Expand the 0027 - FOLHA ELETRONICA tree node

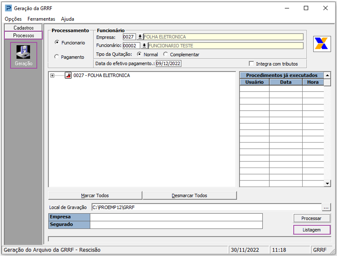pyautogui.click(x=52, y=76)
